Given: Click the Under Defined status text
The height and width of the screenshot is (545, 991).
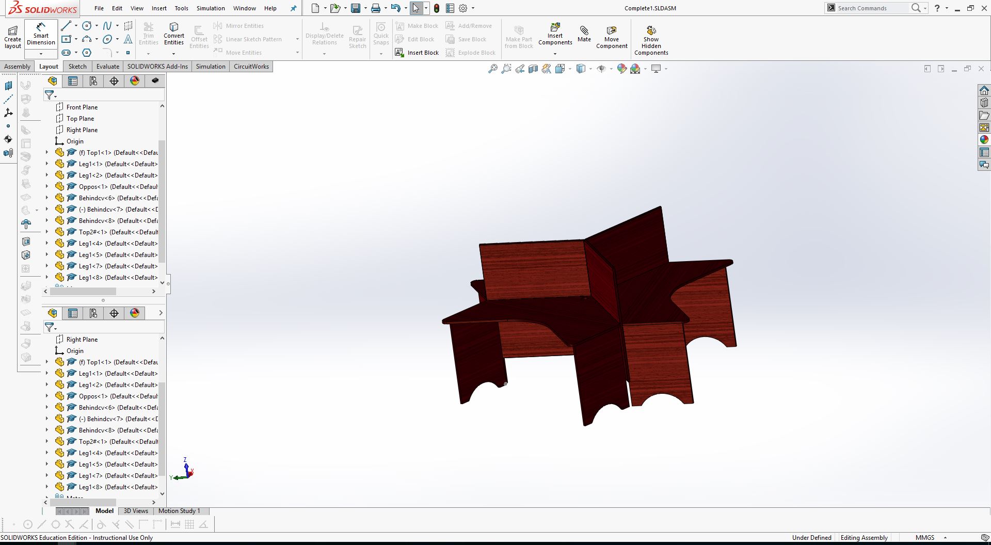Looking at the screenshot, I should tap(811, 538).
